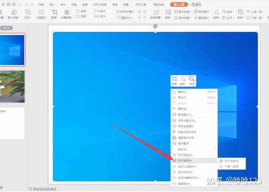Open the Creative Crop tool
This screenshot has height=192, width=269.
coord(67,14)
